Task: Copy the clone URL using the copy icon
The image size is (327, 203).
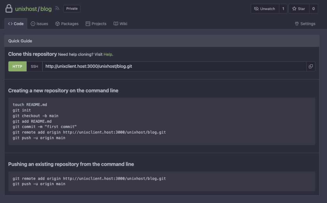Action: coord(310,66)
